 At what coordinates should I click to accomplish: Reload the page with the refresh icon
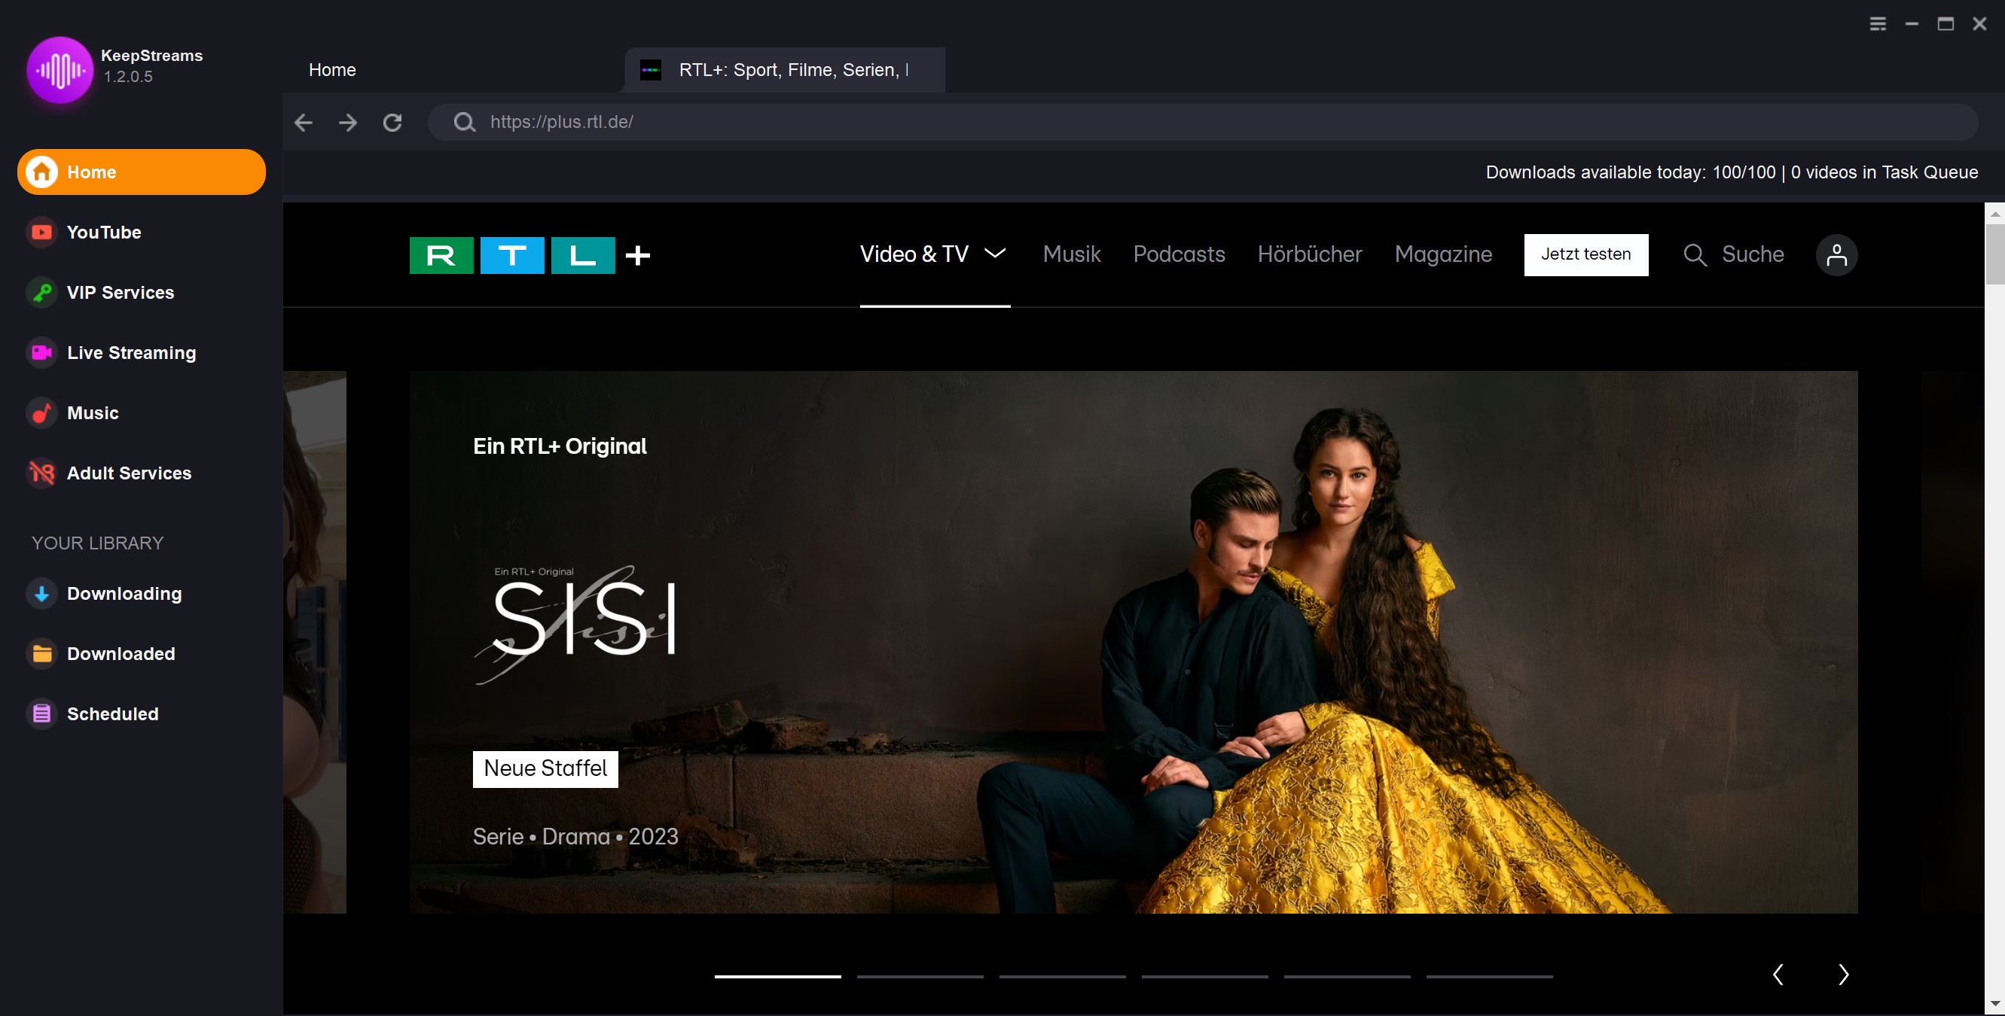coord(392,122)
